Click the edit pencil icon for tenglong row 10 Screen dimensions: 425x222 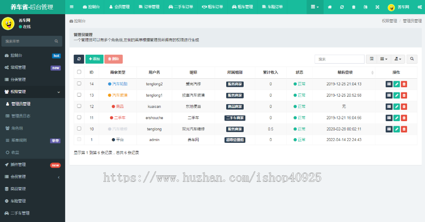click(397, 129)
